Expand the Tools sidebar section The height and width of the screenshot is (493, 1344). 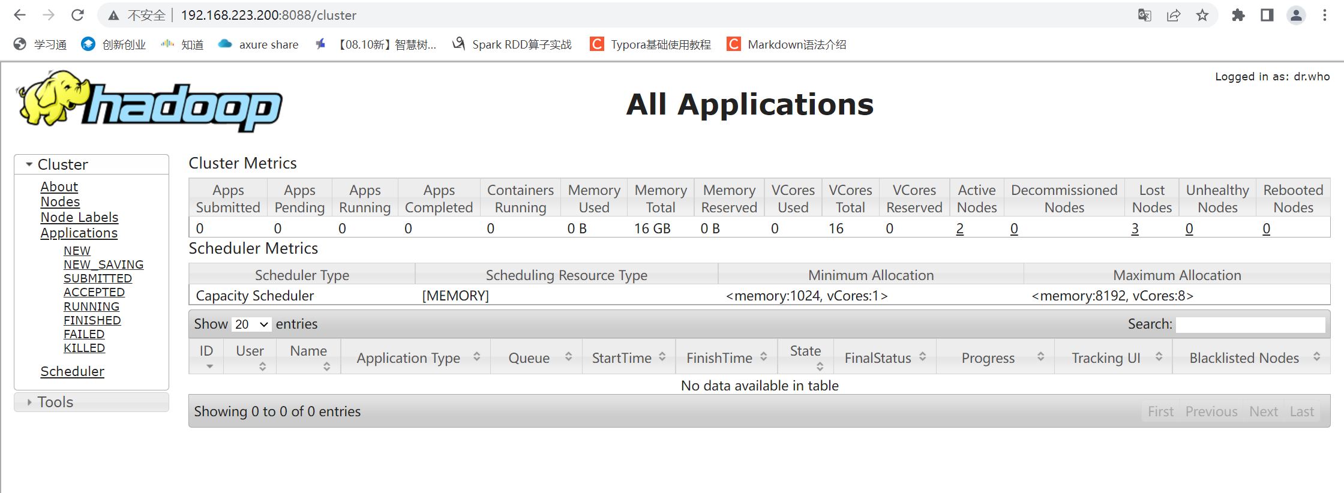(91, 402)
